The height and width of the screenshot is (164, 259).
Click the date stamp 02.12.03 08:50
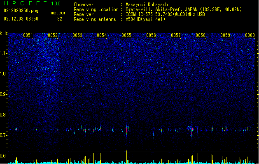point(21,19)
